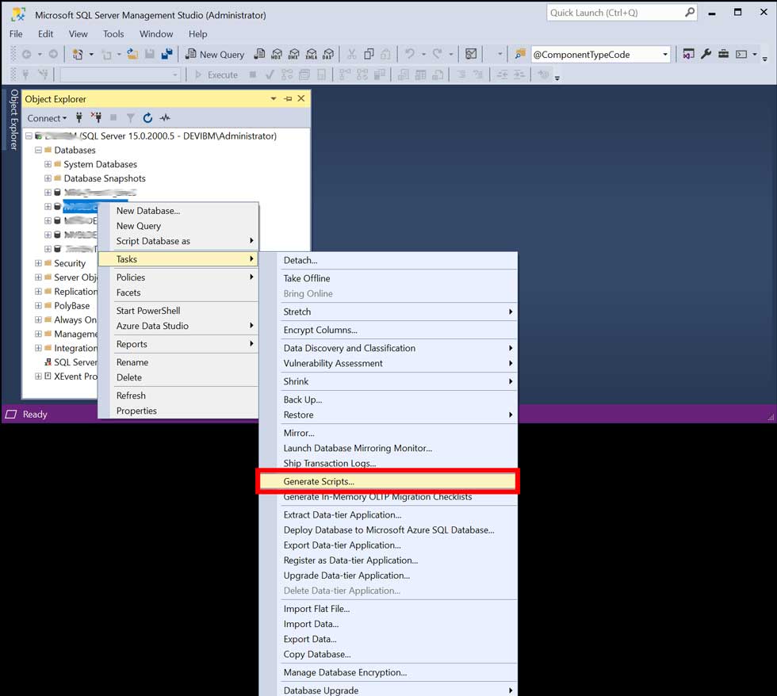Viewport: 777px width, 696px height.
Task: Select Properties in database context menu
Action: point(178,411)
